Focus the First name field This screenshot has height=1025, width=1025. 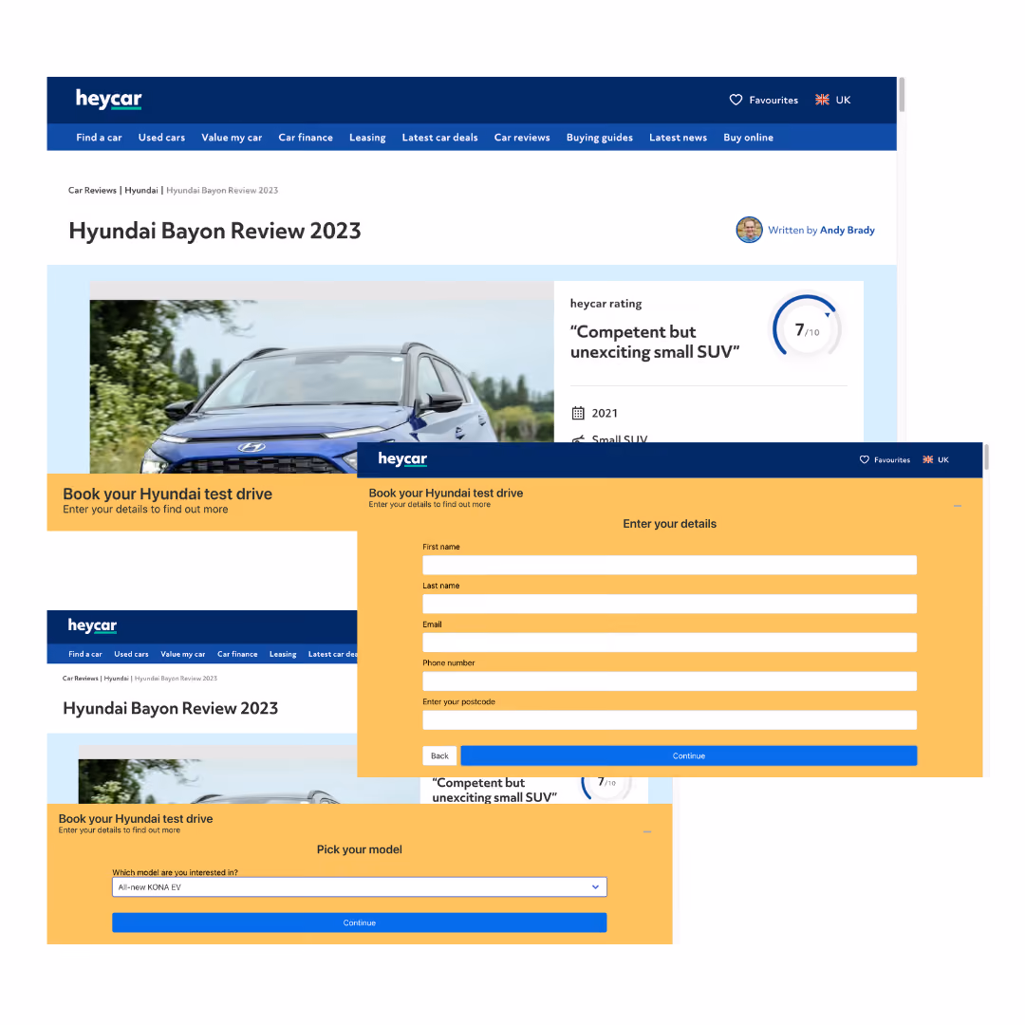tap(669, 565)
